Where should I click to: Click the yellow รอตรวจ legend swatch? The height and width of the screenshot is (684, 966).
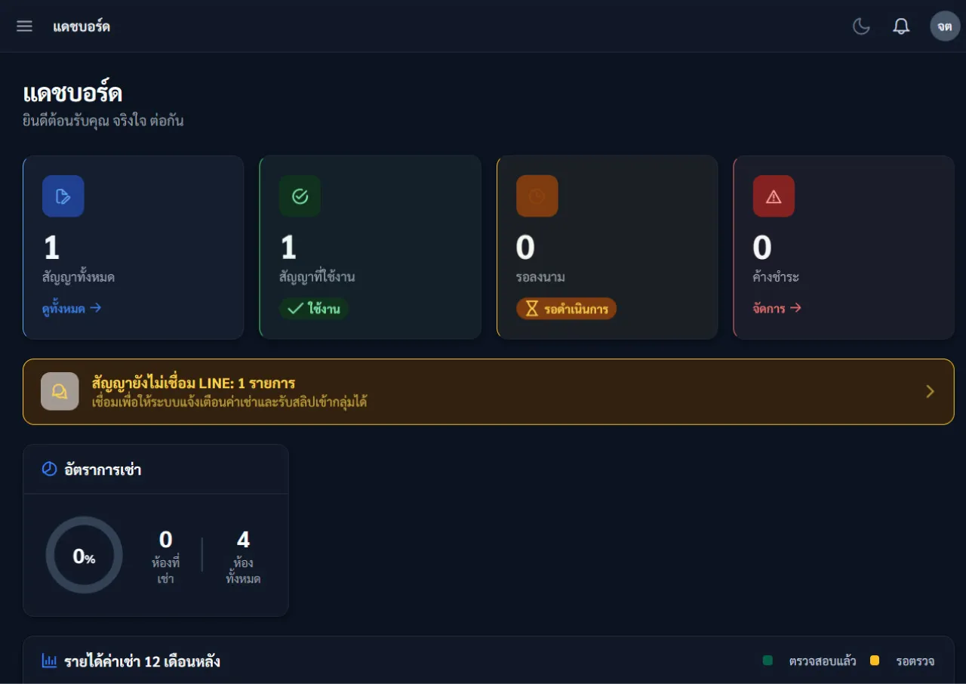[875, 661]
